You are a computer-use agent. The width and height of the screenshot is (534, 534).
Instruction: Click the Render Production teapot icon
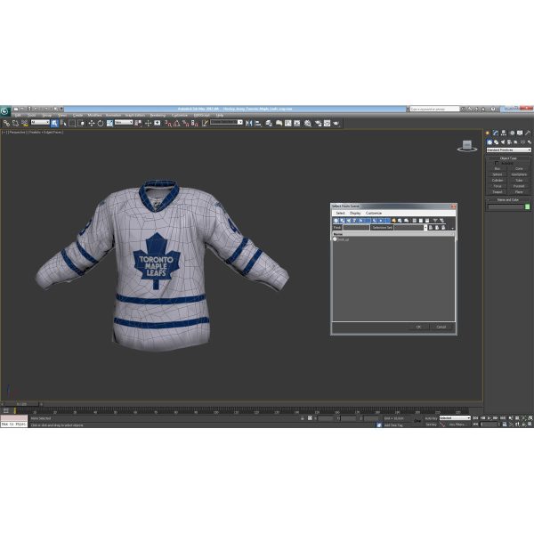pyautogui.click(x=336, y=124)
